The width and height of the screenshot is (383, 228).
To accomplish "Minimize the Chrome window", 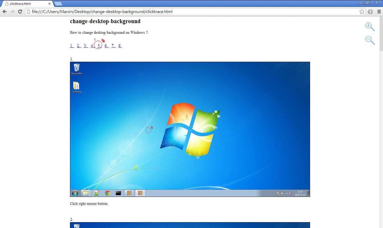I will pyautogui.click(x=361, y=3).
